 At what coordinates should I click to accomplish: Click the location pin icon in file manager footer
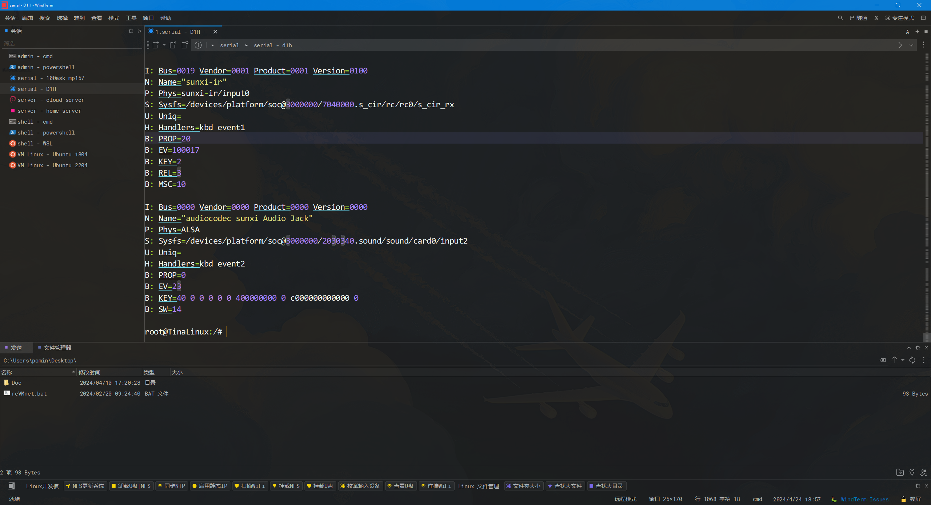point(912,472)
